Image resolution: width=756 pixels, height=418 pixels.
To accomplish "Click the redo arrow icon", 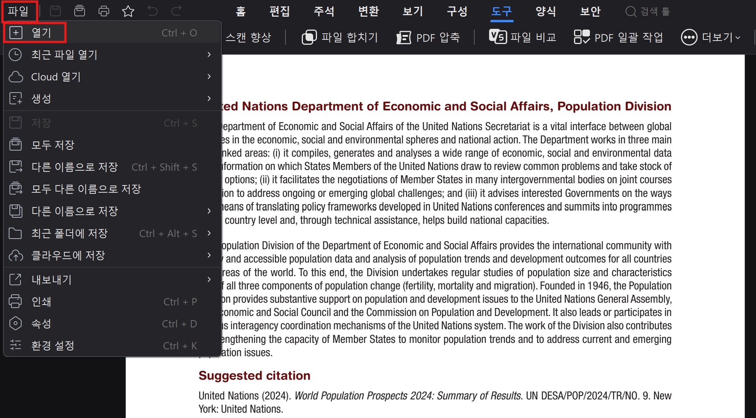I will [177, 11].
